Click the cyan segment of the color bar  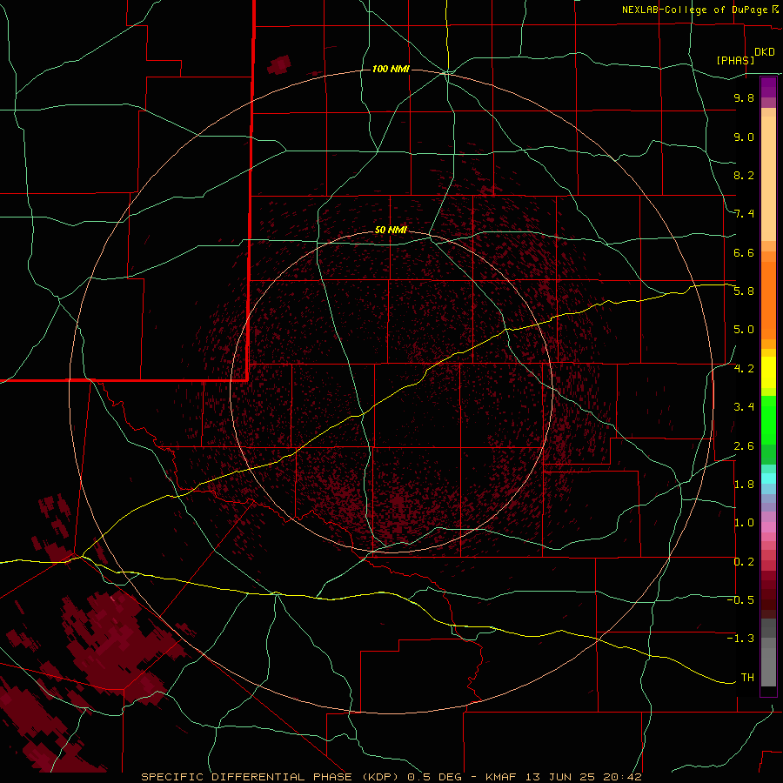pos(768,478)
